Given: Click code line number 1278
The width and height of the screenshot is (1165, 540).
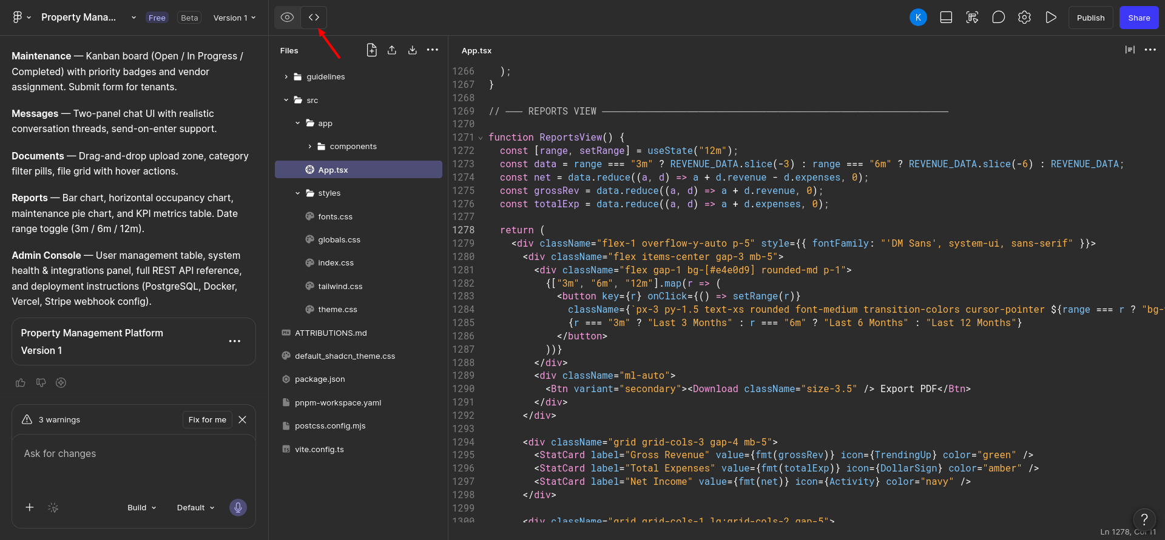Looking at the screenshot, I should (464, 230).
